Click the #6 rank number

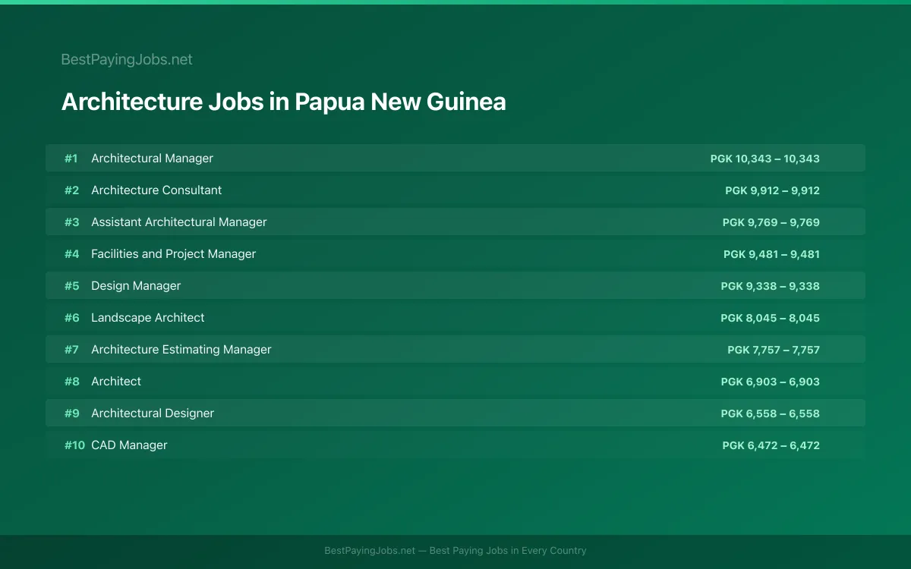71,318
